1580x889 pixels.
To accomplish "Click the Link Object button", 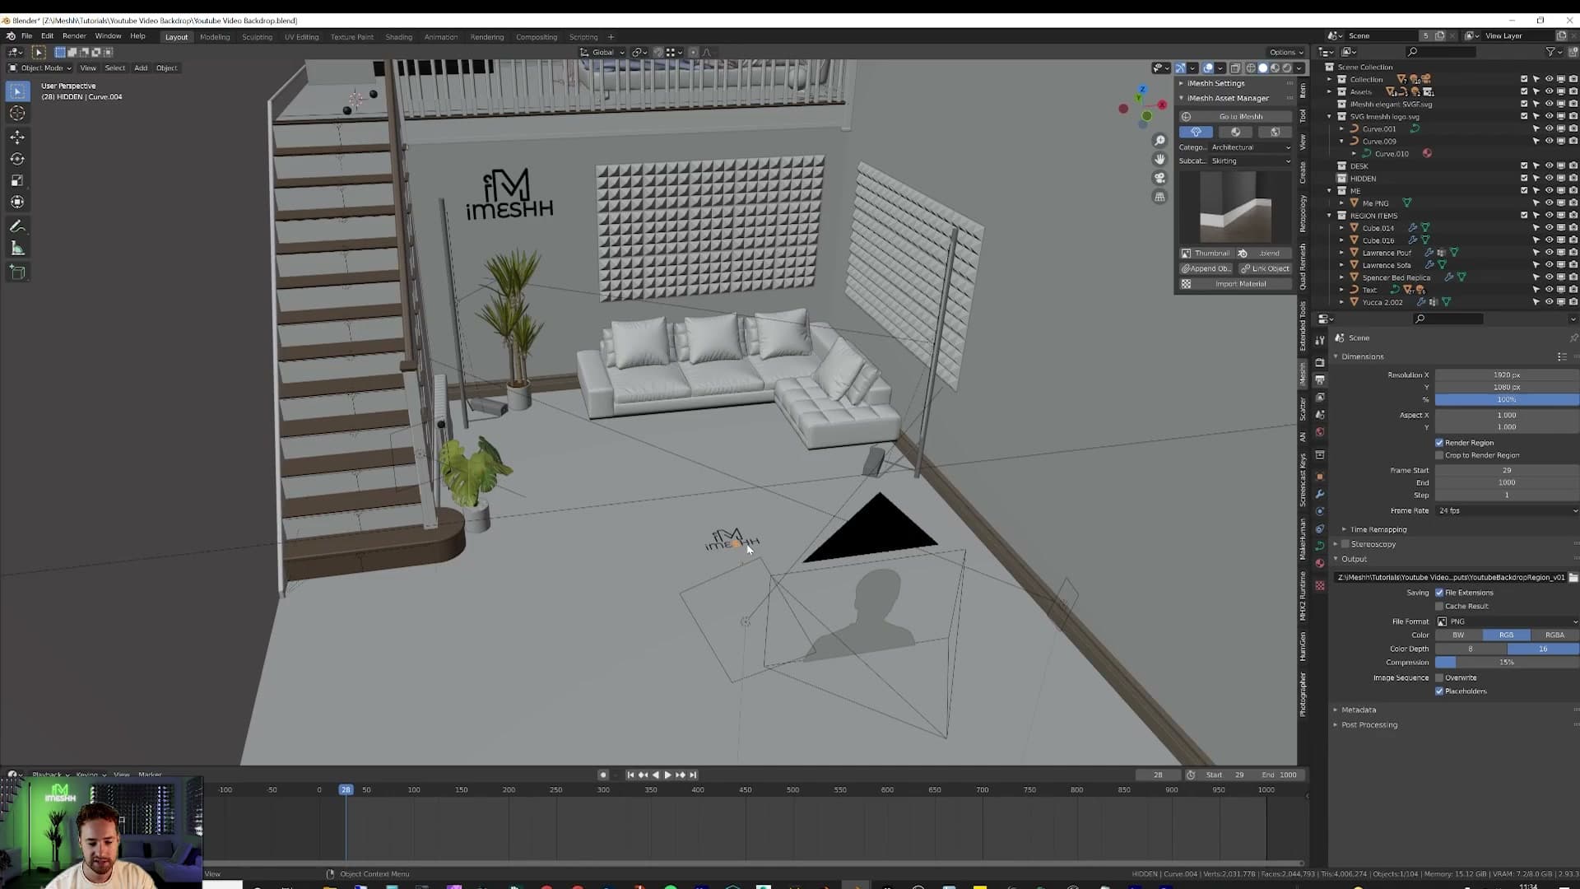I will point(1265,268).
